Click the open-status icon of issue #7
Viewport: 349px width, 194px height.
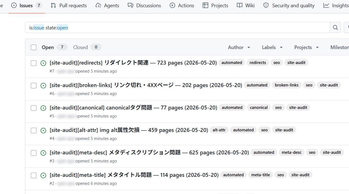[x=43, y=63]
